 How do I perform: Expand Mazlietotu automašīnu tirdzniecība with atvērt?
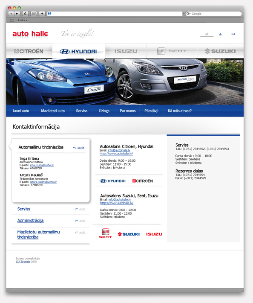tap(80, 232)
